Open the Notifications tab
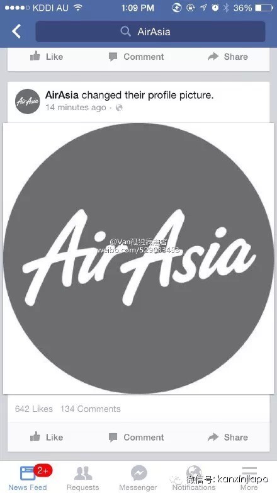The width and height of the screenshot is (277, 493). tap(194, 477)
